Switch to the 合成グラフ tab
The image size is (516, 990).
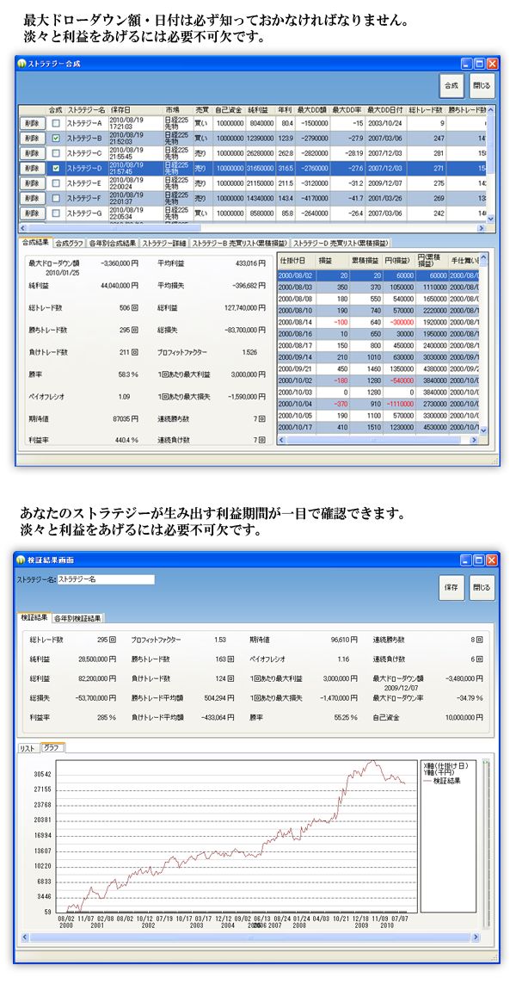(x=71, y=244)
